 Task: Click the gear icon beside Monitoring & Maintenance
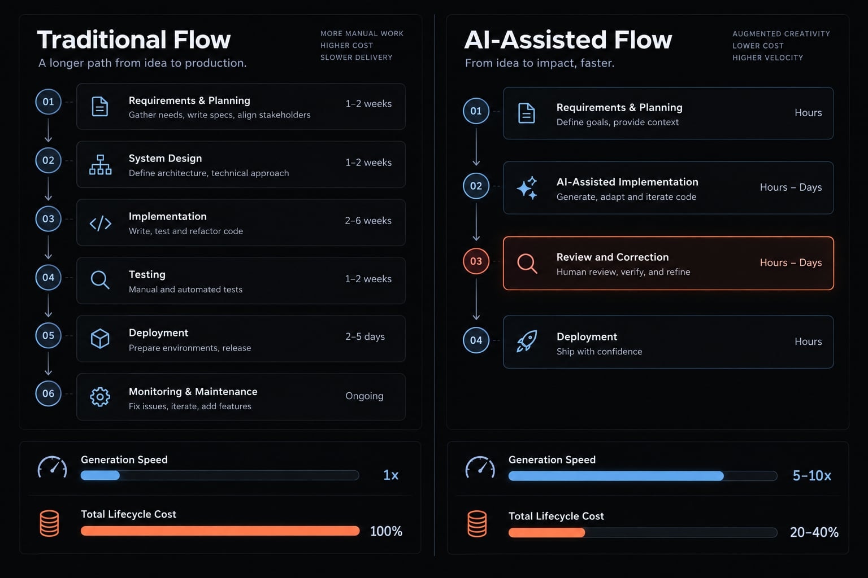(x=100, y=397)
